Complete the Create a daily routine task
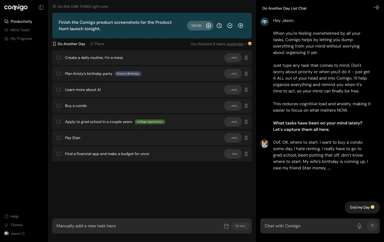Viewport: 384px width, 242px height. [x=59, y=58]
